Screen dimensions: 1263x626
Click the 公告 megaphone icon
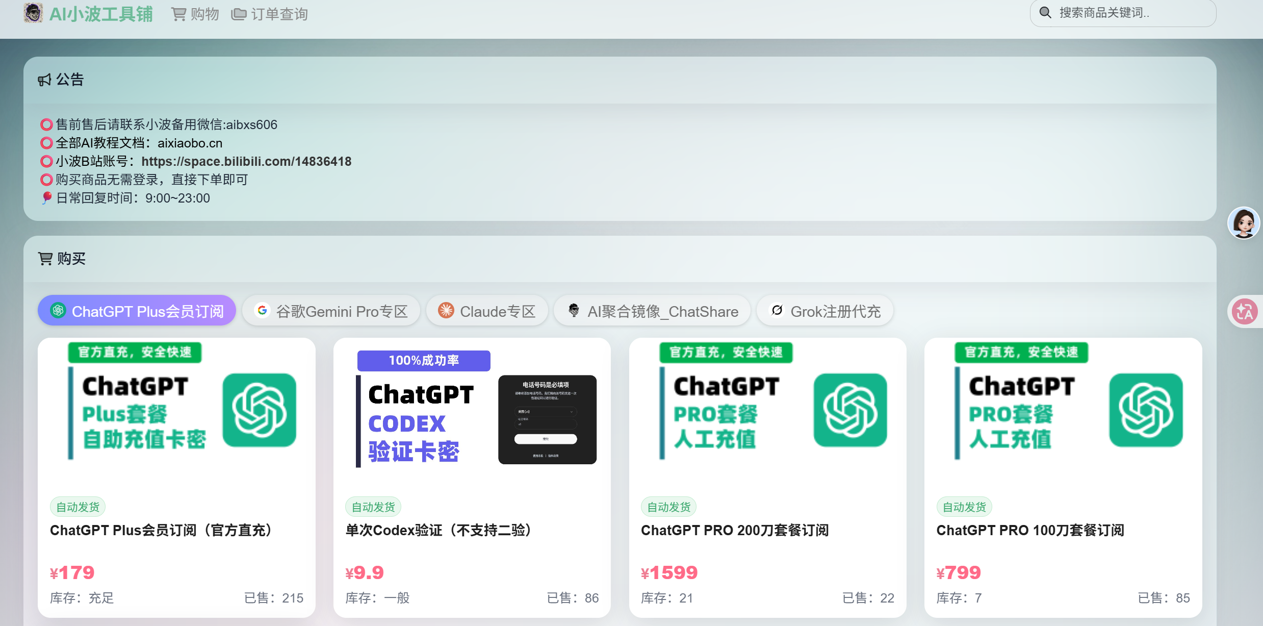[45, 80]
